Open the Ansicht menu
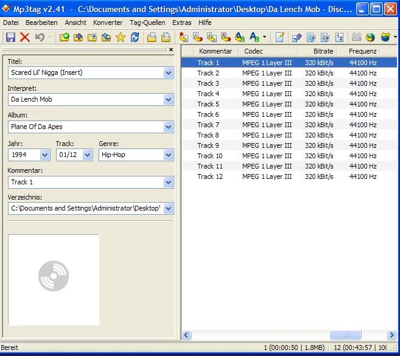This screenshot has width=400, height=356. tap(75, 23)
